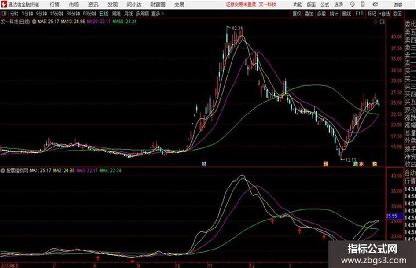
Task: Click the diamond icon above the price axis
Action: (376, 22)
